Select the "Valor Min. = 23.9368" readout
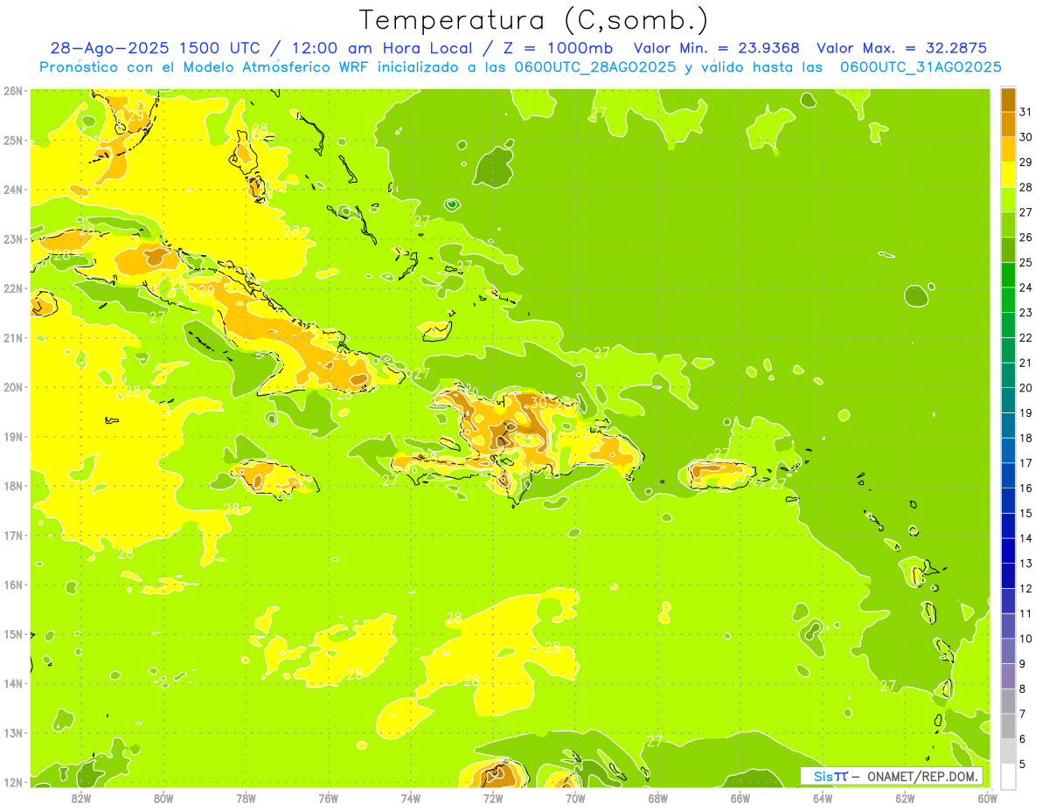 pos(717,48)
